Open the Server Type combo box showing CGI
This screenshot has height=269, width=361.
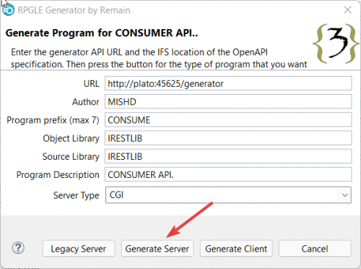[x=228, y=195]
